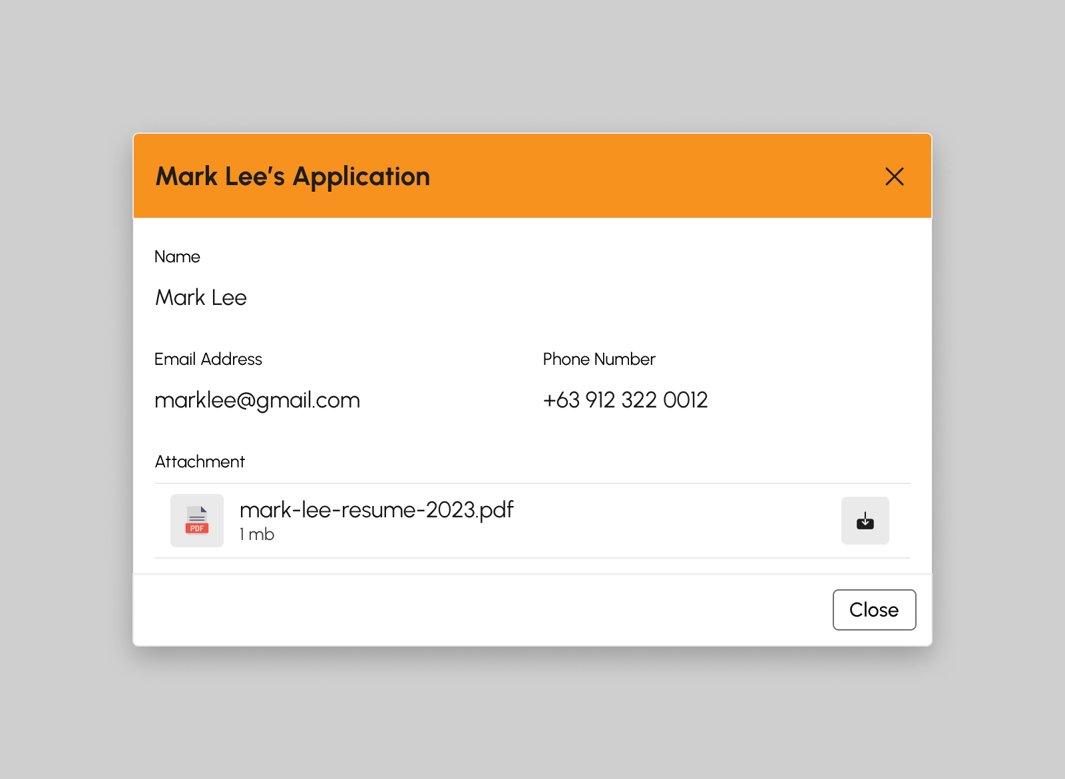Viewport: 1065px width, 779px height.
Task: Click the PDF file icon
Action: 197,521
